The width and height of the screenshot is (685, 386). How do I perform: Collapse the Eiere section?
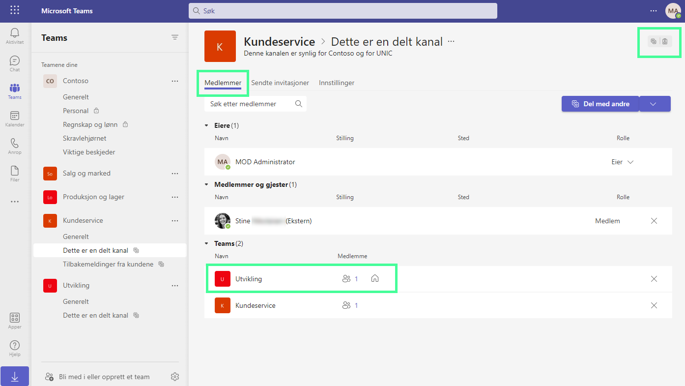206,125
